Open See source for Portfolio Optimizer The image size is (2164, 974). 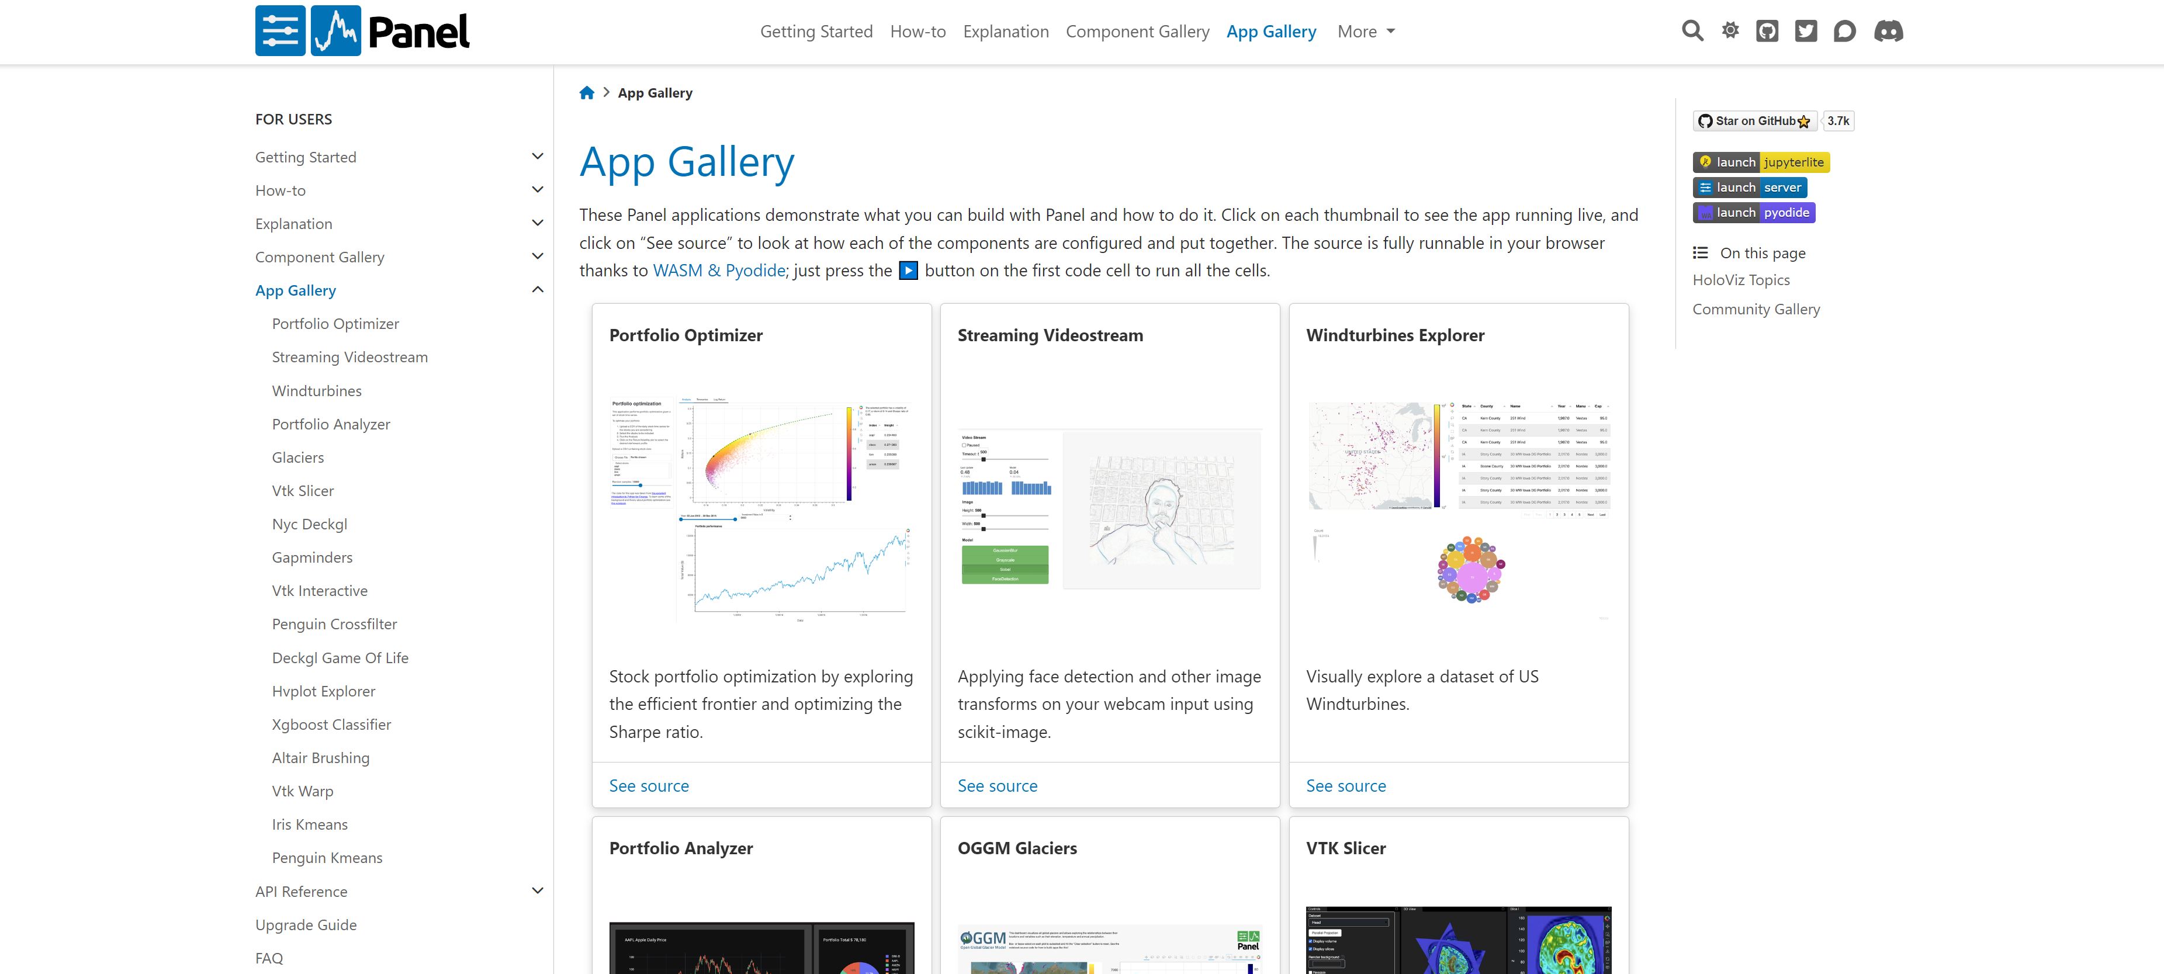649,785
